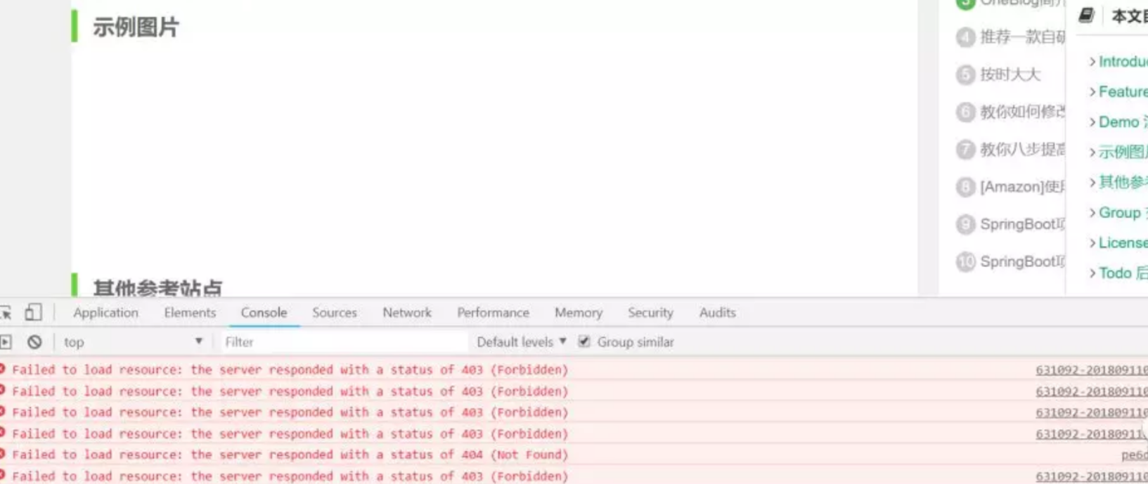Viewport: 1148px width, 484px height.
Task: Uncheck the Group similar checkbox
Action: coord(584,342)
